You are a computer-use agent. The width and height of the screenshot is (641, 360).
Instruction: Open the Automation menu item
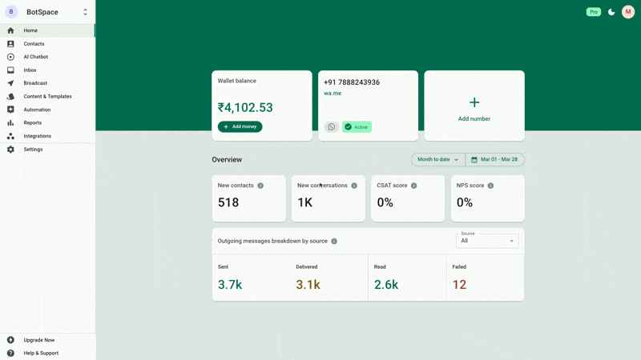47,110
